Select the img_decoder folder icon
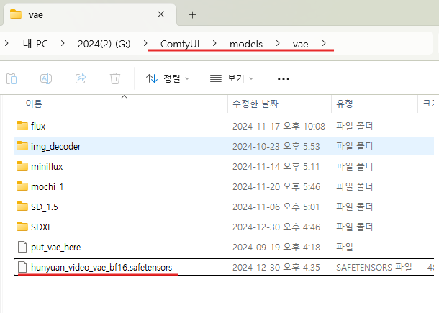The width and height of the screenshot is (439, 313). [x=22, y=146]
